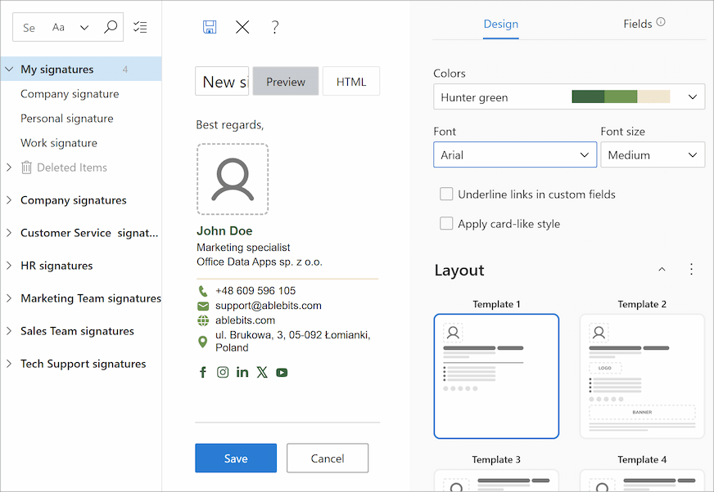Expand the Deleted Items folder
Viewport: 714px width, 492px height.
[x=10, y=167]
